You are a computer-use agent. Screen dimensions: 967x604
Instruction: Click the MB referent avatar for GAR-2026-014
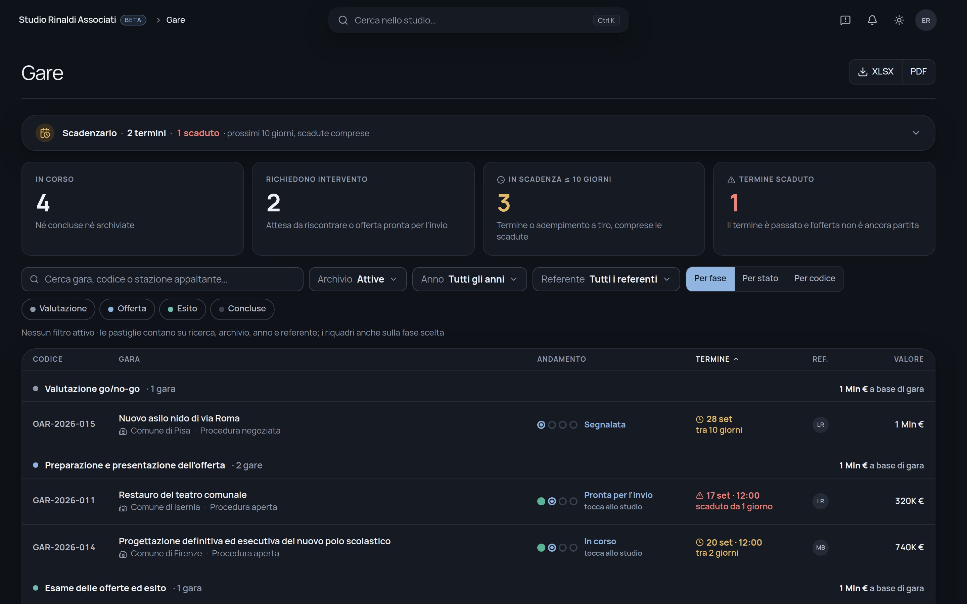tap(820, 547)
